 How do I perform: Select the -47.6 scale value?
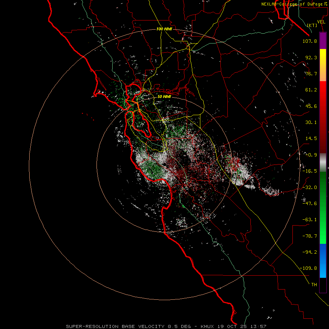click(310, 204)
